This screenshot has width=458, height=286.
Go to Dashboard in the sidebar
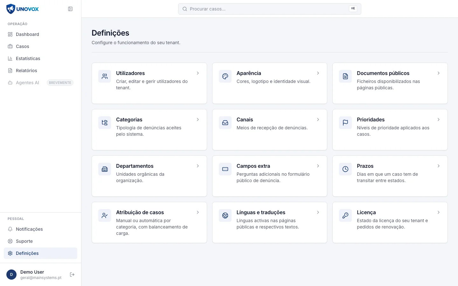coord(40,34)
